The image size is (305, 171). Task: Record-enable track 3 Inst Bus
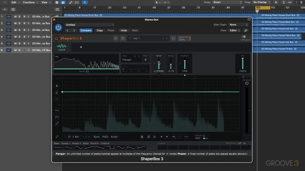pyautogui.click(x=24, y=30)
